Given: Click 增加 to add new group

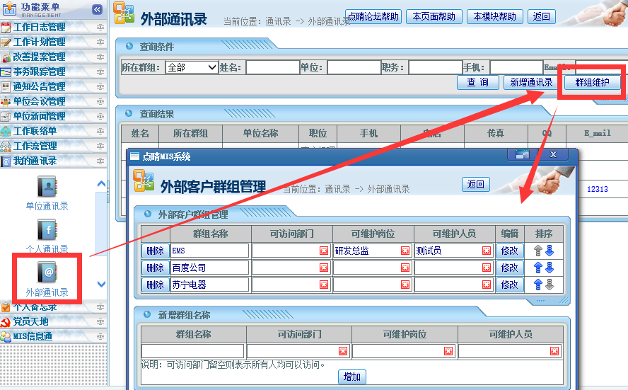Looking at the screenshot, I should (x=351, y=377).
